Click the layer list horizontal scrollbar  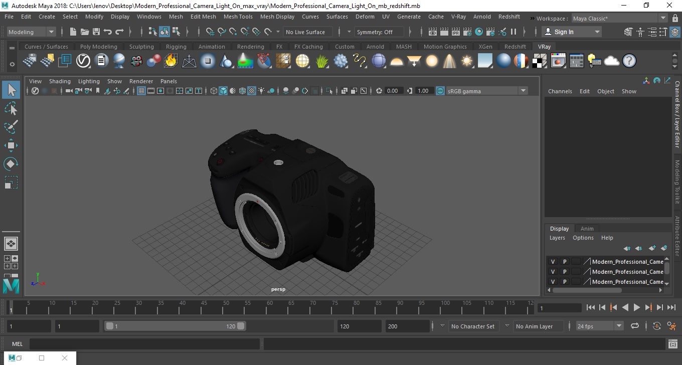click(587, 290)
